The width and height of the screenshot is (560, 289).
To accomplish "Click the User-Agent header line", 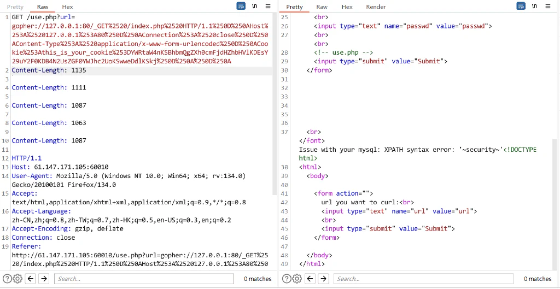I will [x=129, y=180].
